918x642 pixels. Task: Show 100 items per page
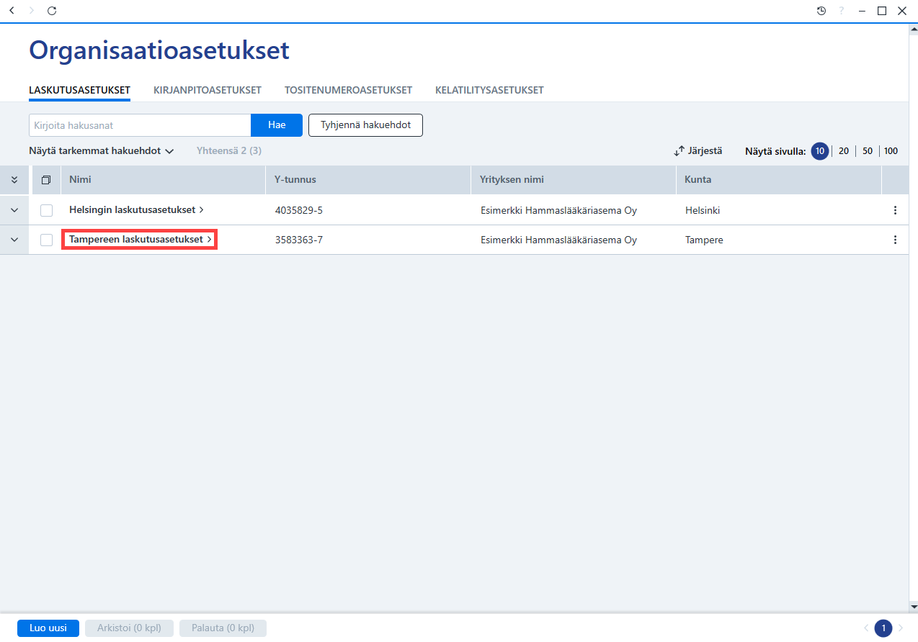[x=891, y=151]
